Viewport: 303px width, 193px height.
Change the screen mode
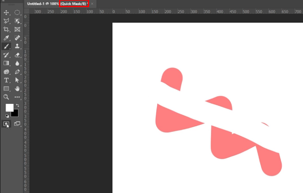pos(17,124)
